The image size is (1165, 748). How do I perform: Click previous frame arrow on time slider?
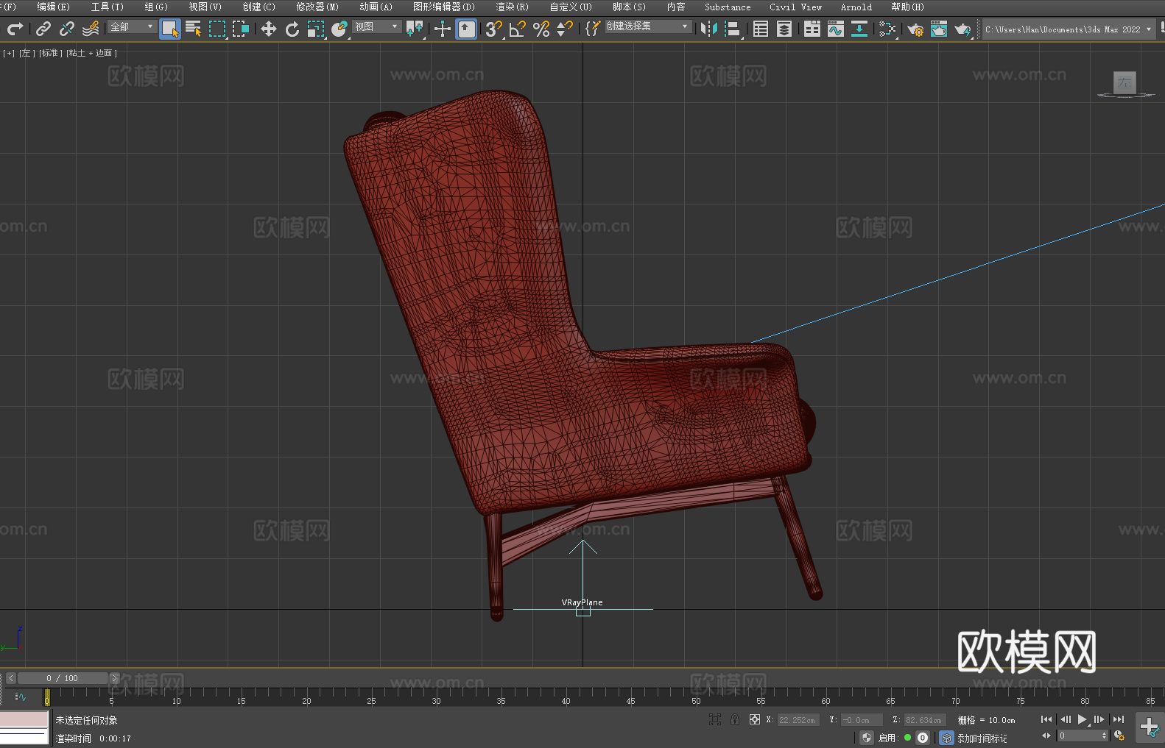[10, 678]
